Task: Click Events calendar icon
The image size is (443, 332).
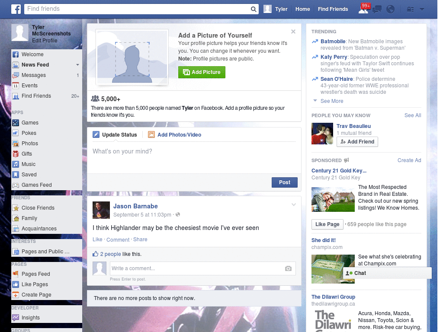Action: click(x=16, y=86)
